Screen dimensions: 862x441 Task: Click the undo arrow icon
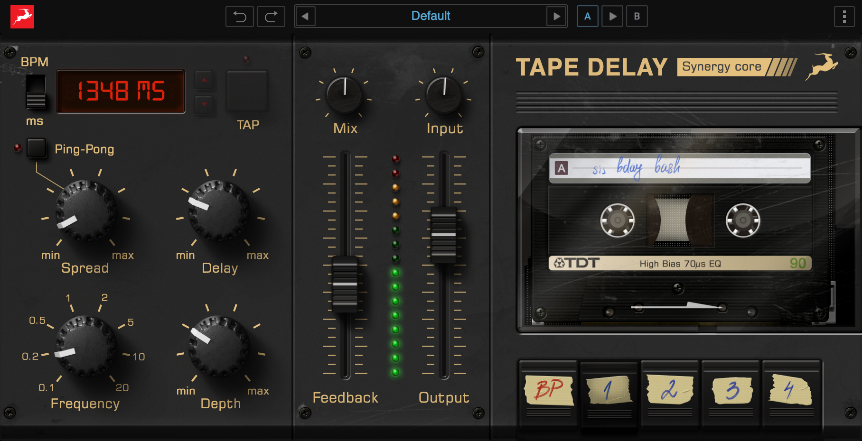pos(240,17)
